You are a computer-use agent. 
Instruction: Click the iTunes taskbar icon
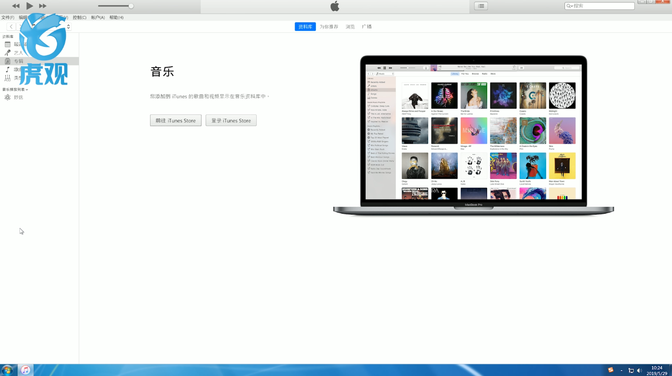coord(26,370)
